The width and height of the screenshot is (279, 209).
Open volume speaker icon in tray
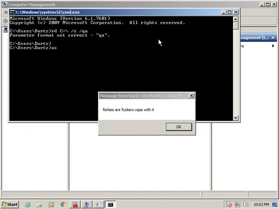246,204
